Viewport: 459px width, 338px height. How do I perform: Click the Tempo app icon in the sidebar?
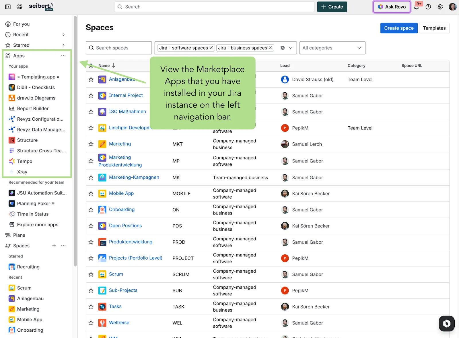coord(12,161)
